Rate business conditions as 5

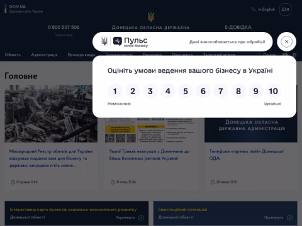186,91
